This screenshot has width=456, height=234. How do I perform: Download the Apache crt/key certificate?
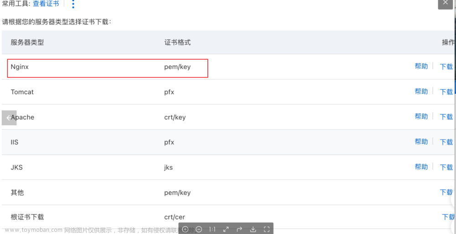click(x=446, y=117)
